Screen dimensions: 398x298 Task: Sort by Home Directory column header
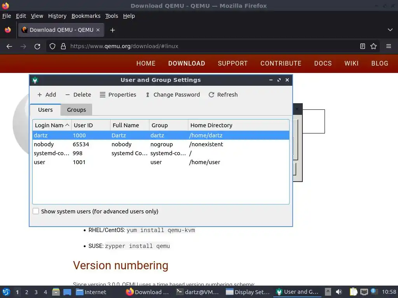click(x=238, y=125)
